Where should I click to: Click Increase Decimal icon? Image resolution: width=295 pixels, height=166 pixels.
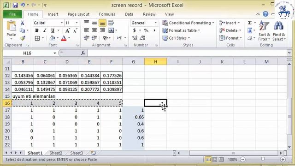click(x=135, y=38)
